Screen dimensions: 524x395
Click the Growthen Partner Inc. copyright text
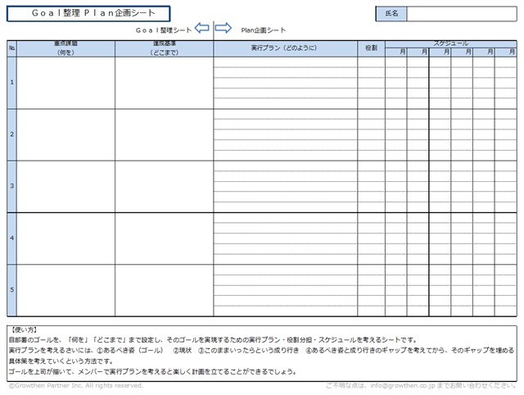(75, 384)
